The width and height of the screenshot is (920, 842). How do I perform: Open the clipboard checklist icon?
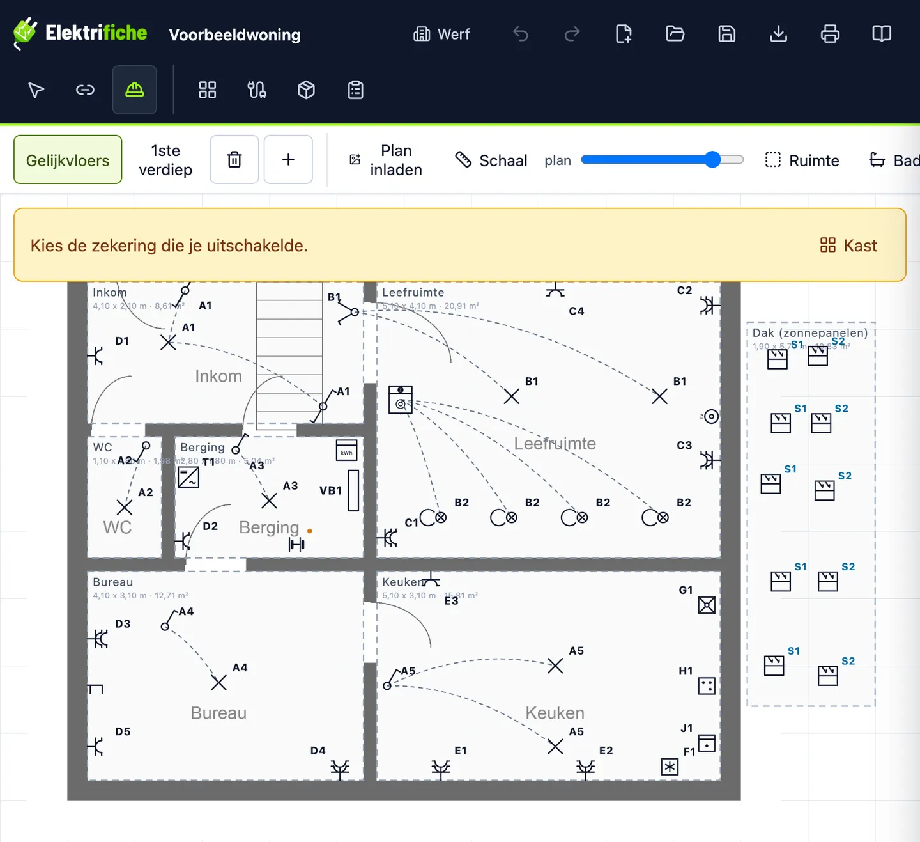coord(356,90)
